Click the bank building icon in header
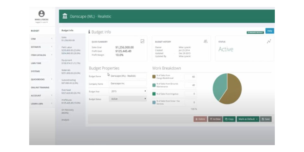Viewport: 304px width, 152px height. (65, 16)
